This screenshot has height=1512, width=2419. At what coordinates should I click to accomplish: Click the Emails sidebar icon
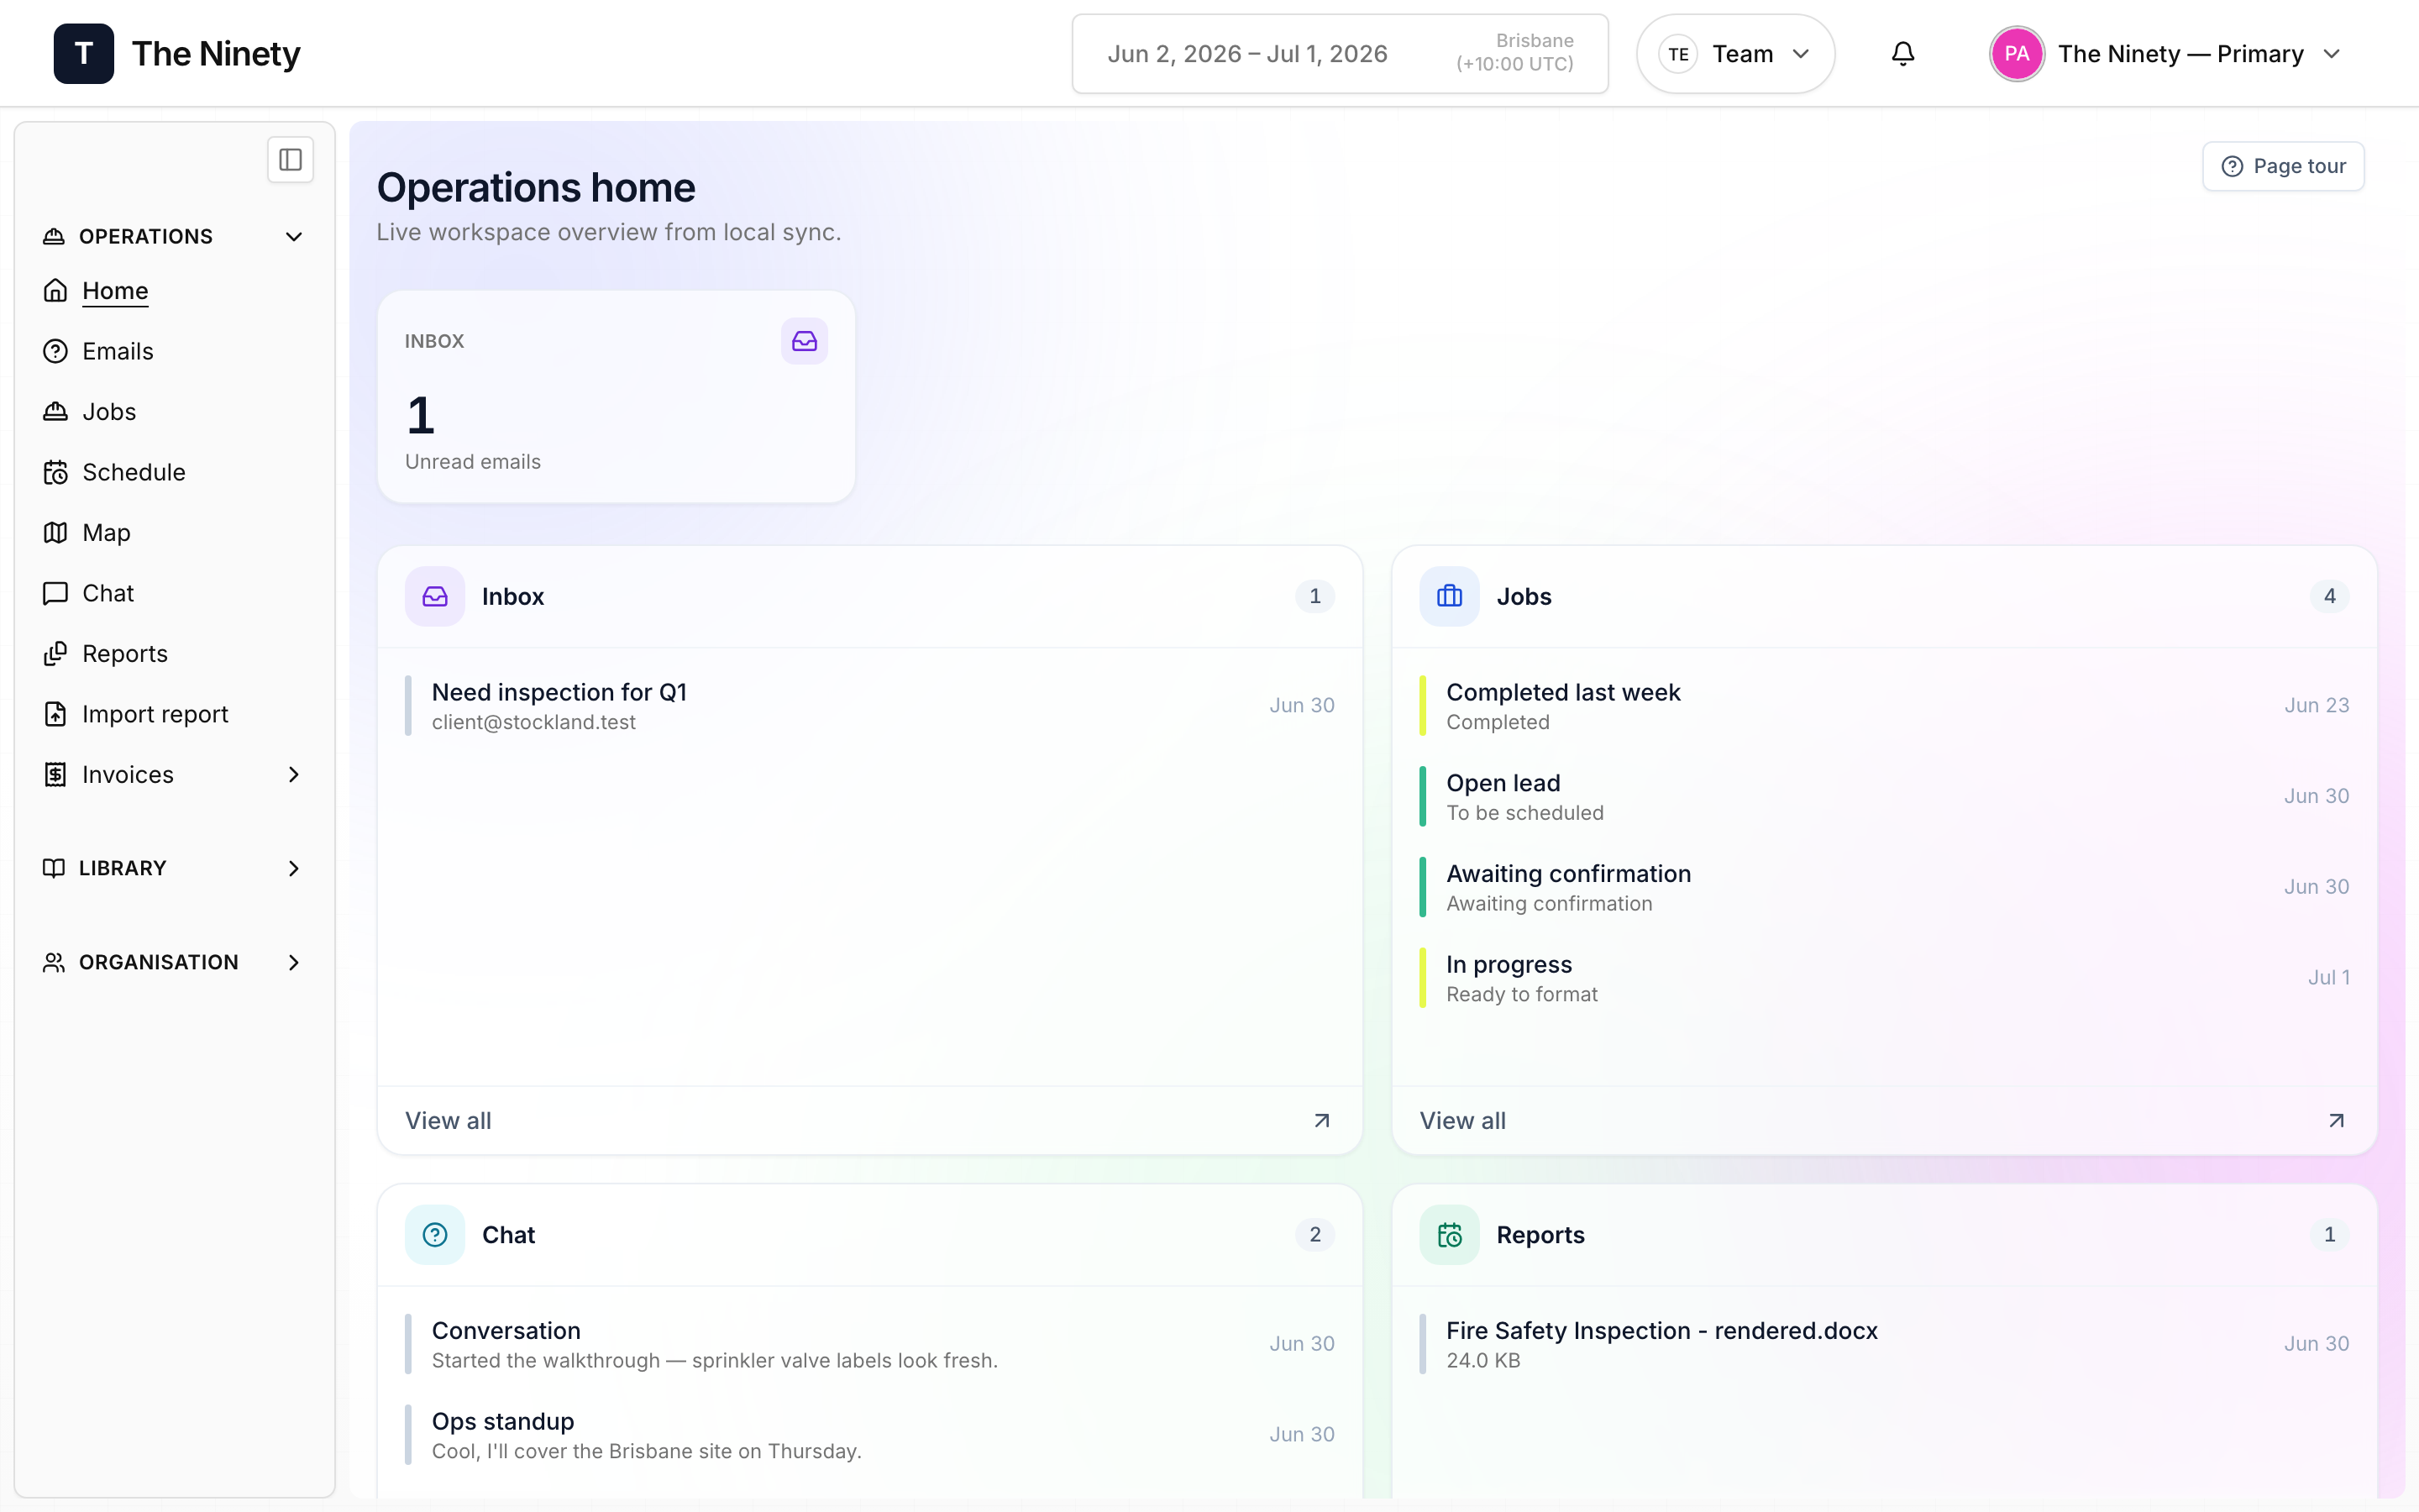point(55,351)
